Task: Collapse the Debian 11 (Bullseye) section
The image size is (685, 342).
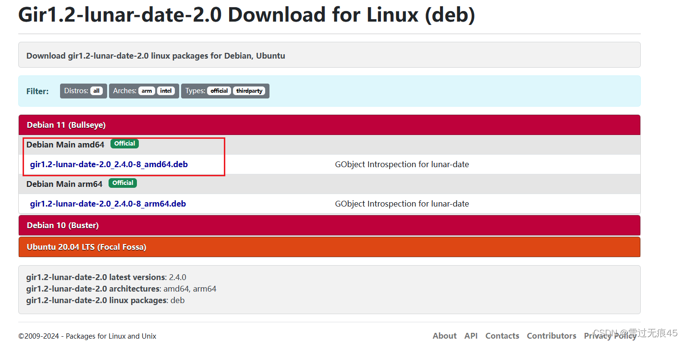Action: pyautogui.click(x=329, y=125)
